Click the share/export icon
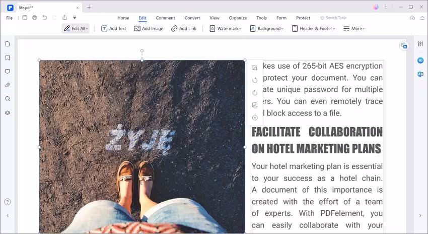 tap(64, 18)
